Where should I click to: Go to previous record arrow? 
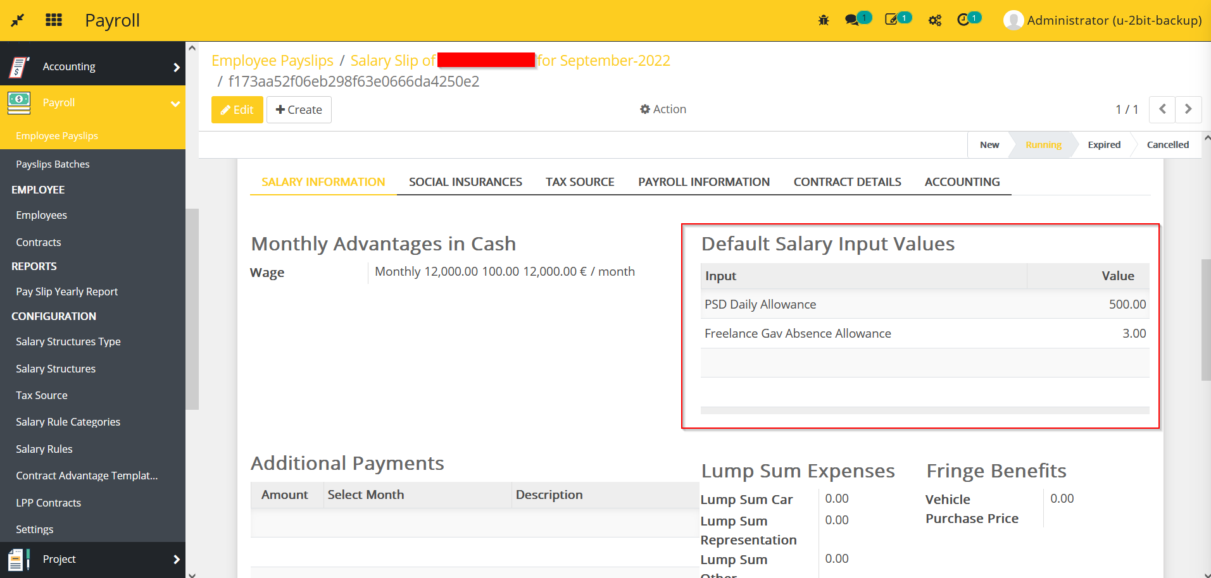1162,109
